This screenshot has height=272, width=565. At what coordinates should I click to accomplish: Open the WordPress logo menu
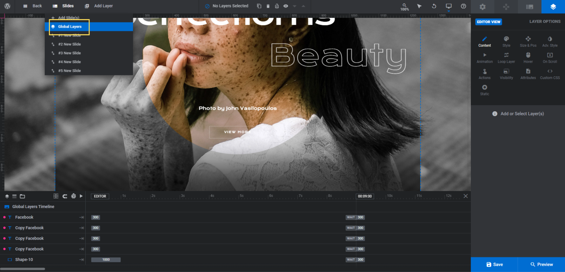7,6
